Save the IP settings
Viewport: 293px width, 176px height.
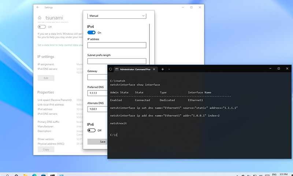97,142
